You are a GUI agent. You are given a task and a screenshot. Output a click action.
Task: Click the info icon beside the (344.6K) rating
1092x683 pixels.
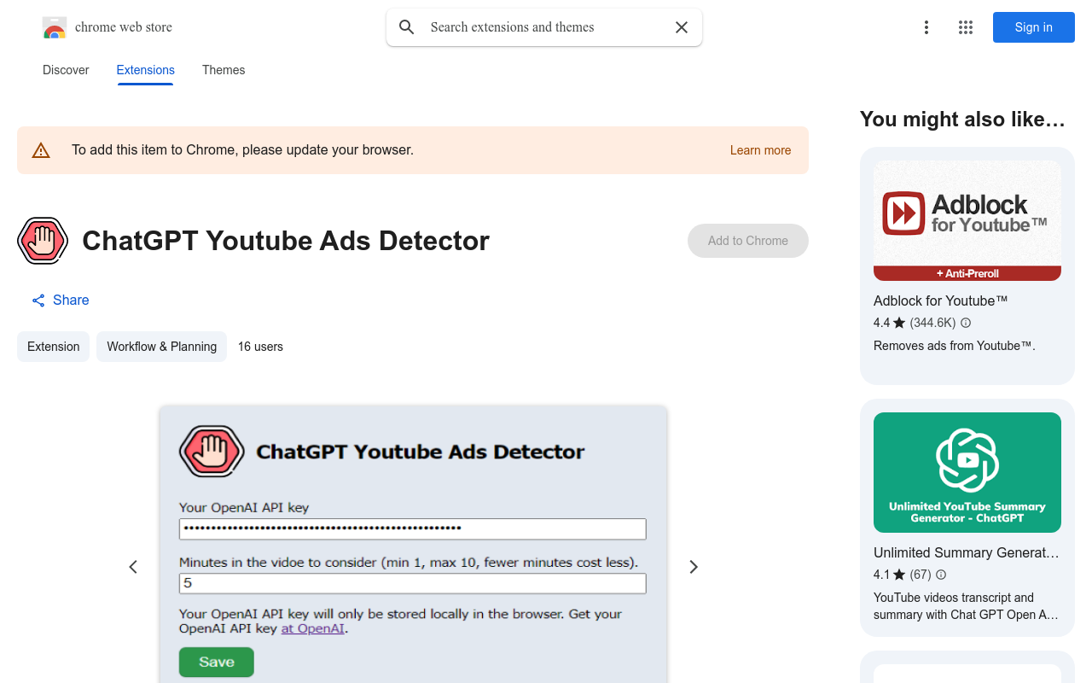tap(966, 323)
